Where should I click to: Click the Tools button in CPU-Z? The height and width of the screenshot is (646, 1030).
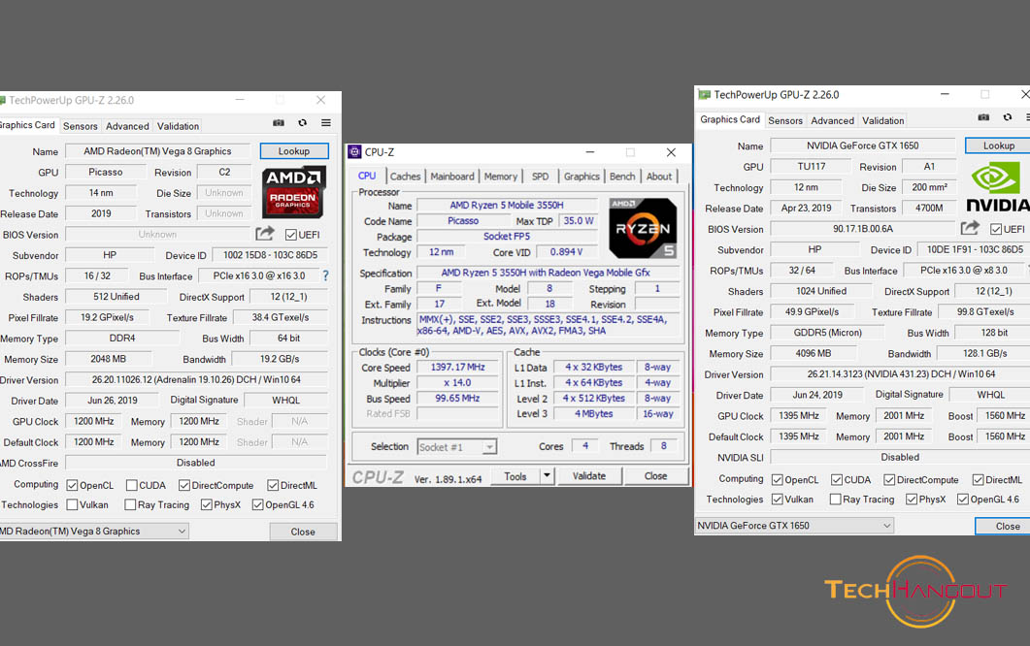tap(515, 476)
